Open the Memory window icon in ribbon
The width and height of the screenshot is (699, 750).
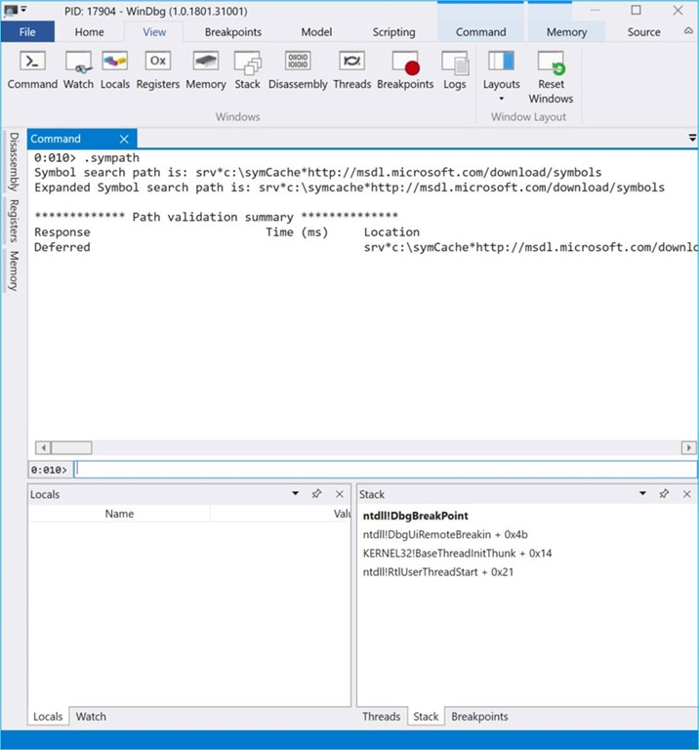[206, 70]
